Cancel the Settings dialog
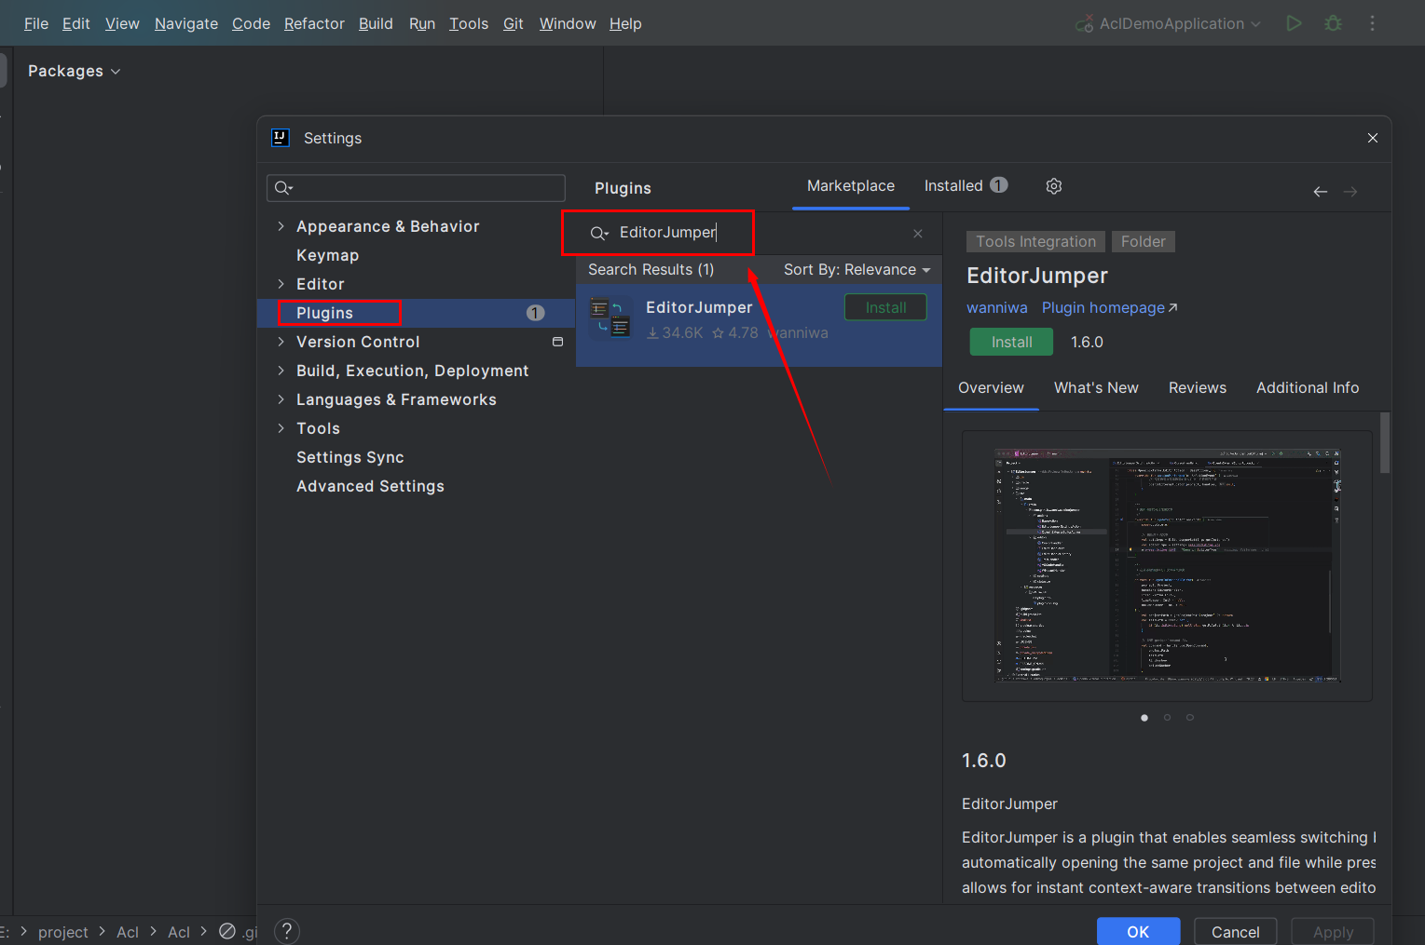 (1235, 931)
